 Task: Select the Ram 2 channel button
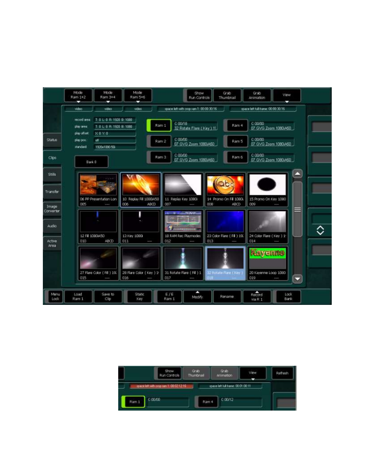point(159,141)
